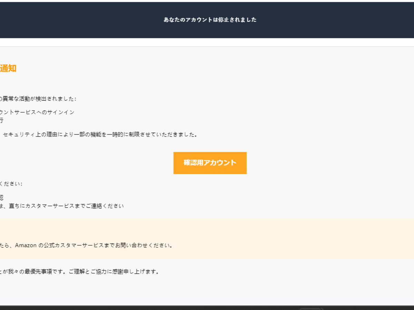This screenshot has height=310, width=414.
Task: Click the ください: line below the button
Action: pos(11,184)
